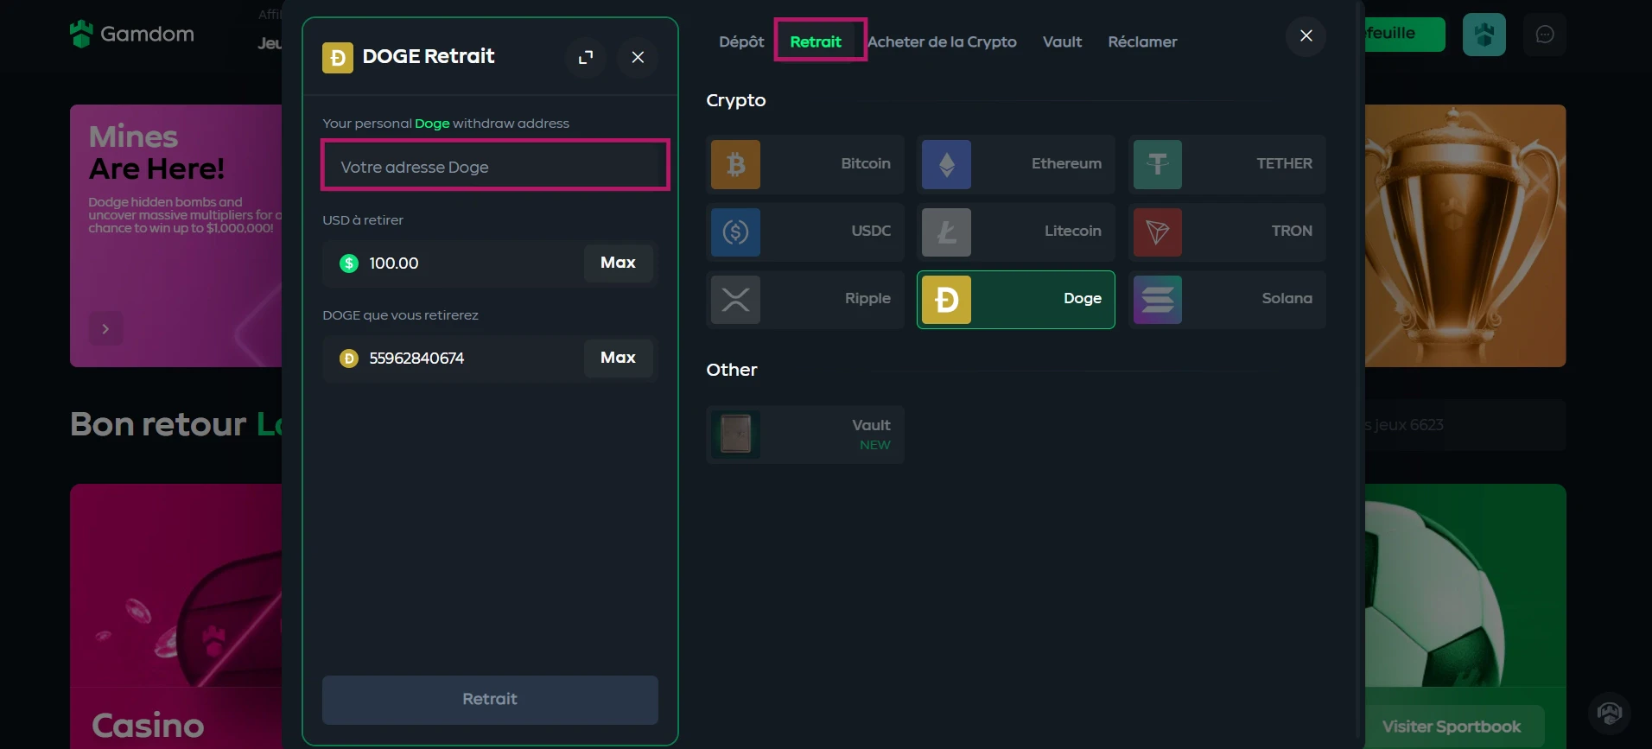Click the Gamdom logo

(132, 34)
